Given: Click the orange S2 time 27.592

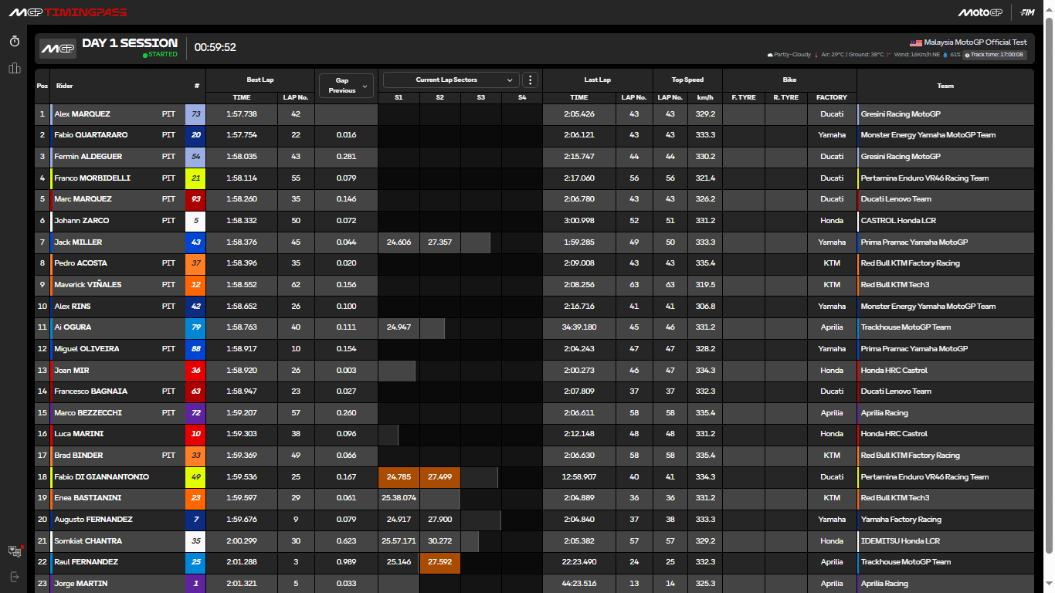Looking at the screenshot, I should 440,562.
